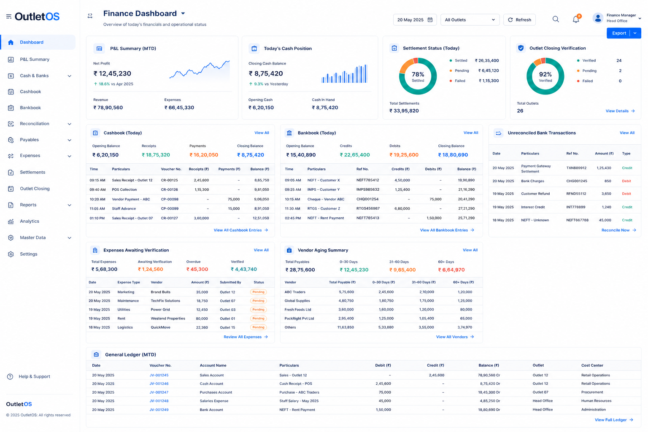Open the Finance Dashboard title dropdown arrow

(x=183, y=13)
